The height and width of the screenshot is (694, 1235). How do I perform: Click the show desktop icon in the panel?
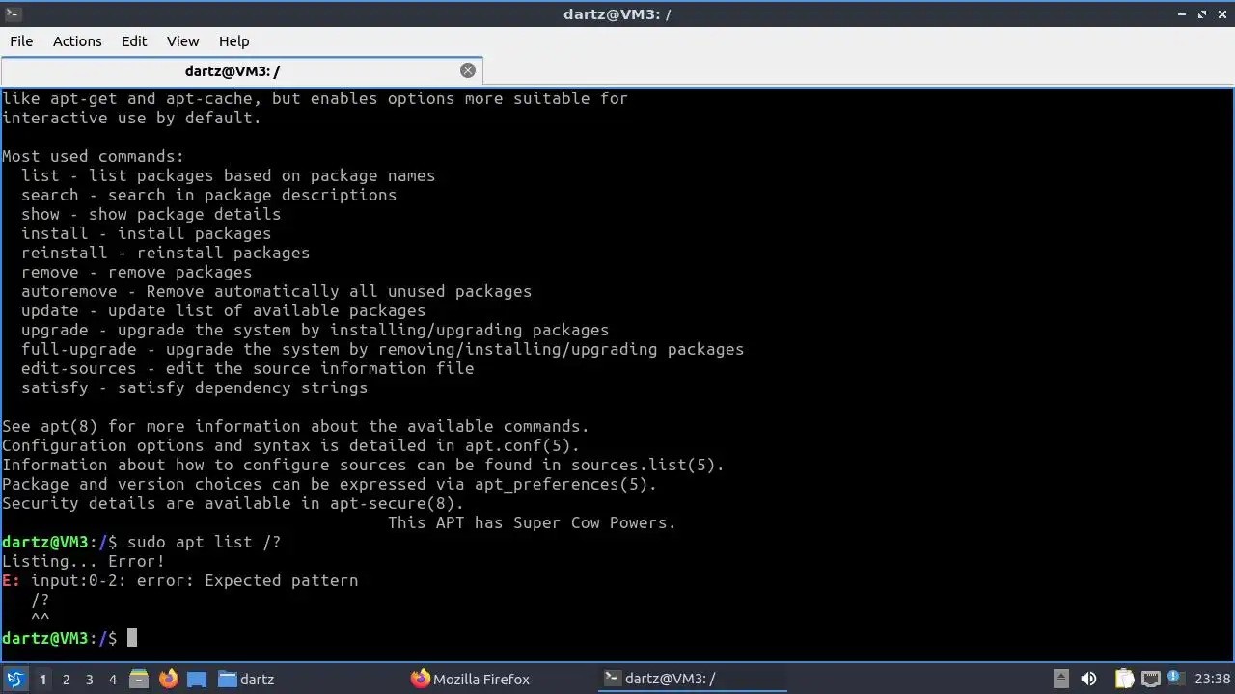(197, 679)
